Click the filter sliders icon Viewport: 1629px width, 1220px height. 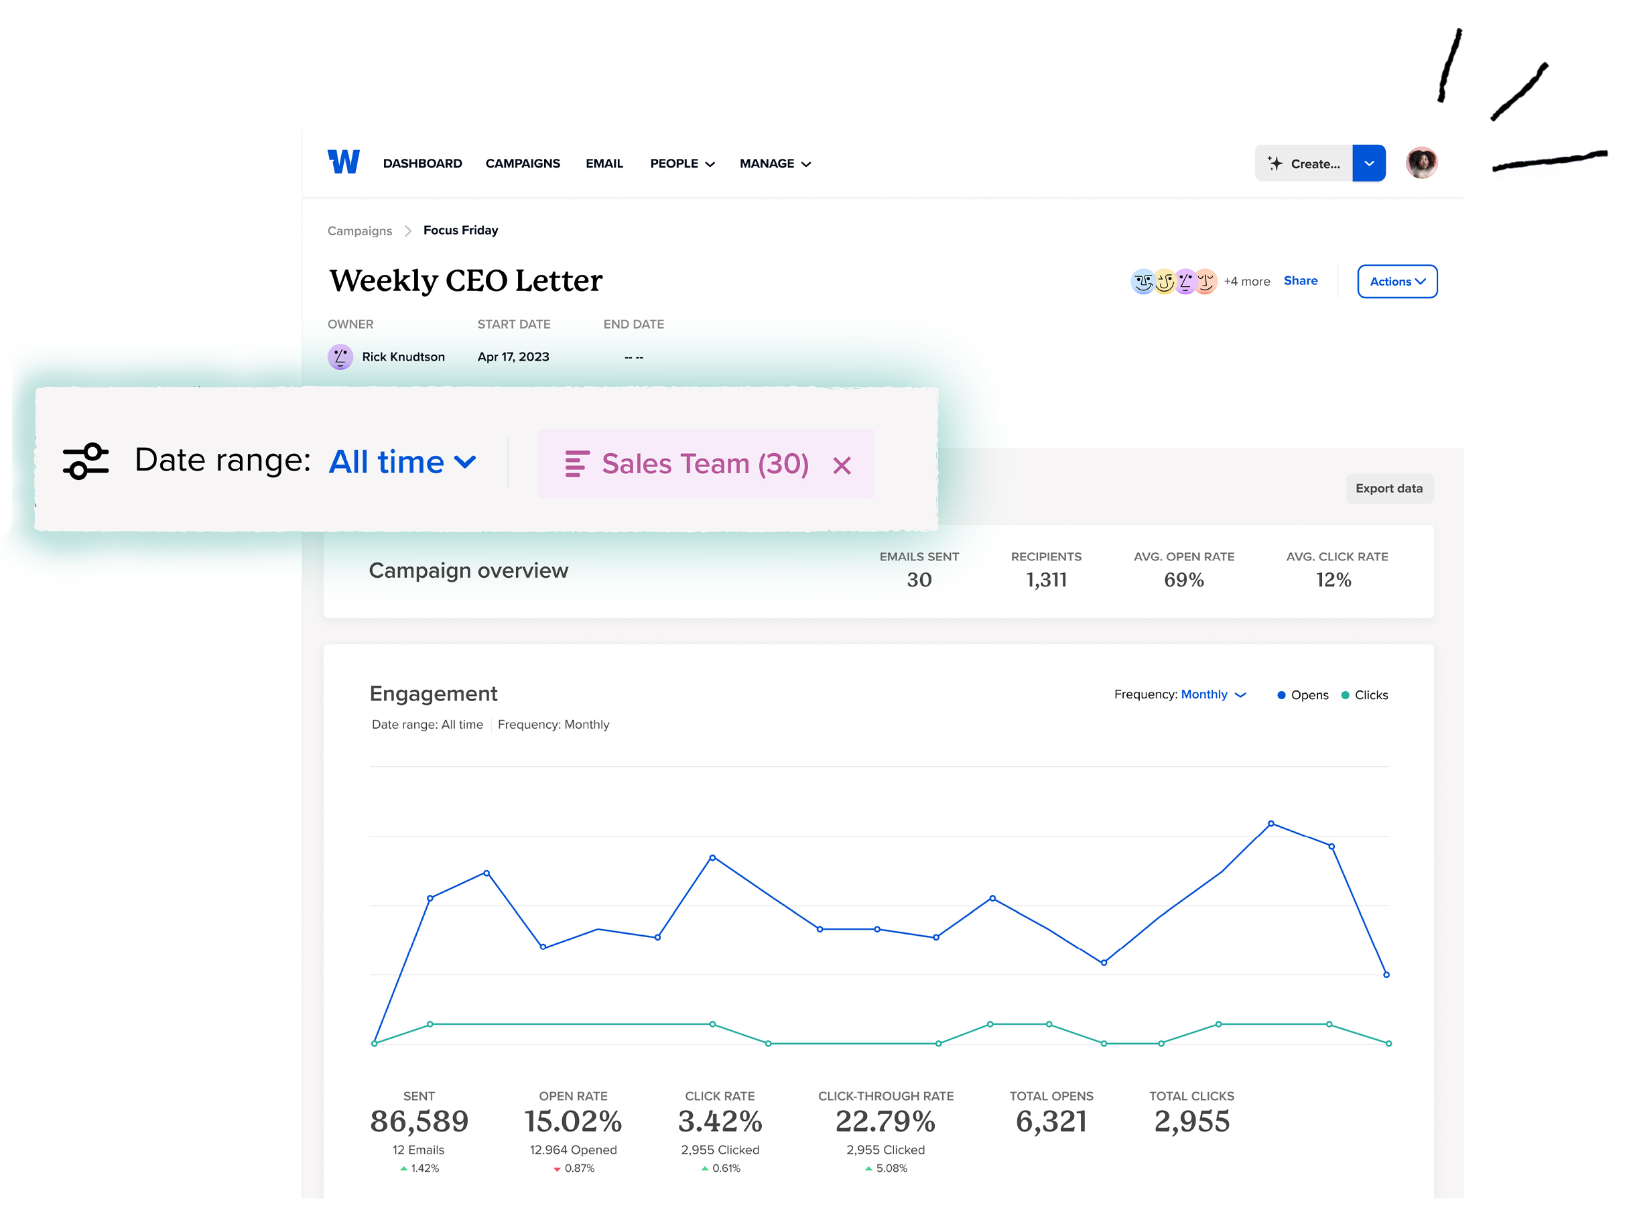(85, 461)
